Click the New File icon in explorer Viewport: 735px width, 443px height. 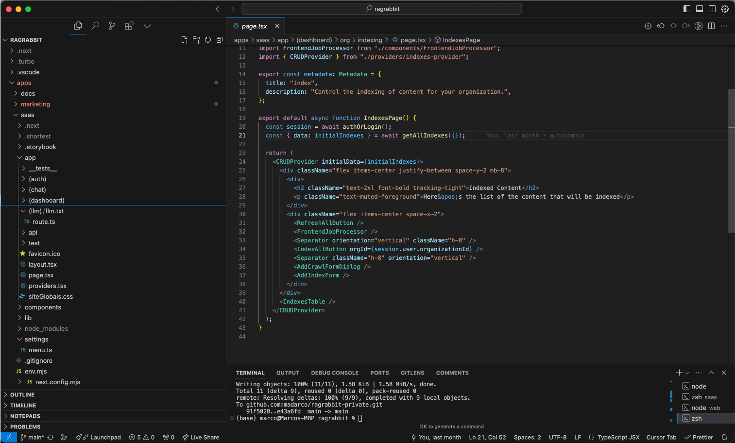tap(185, 40)
